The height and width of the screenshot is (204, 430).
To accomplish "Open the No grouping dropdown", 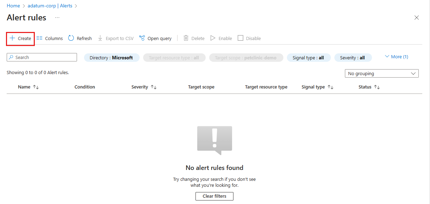I will click(x=382, y=73).
